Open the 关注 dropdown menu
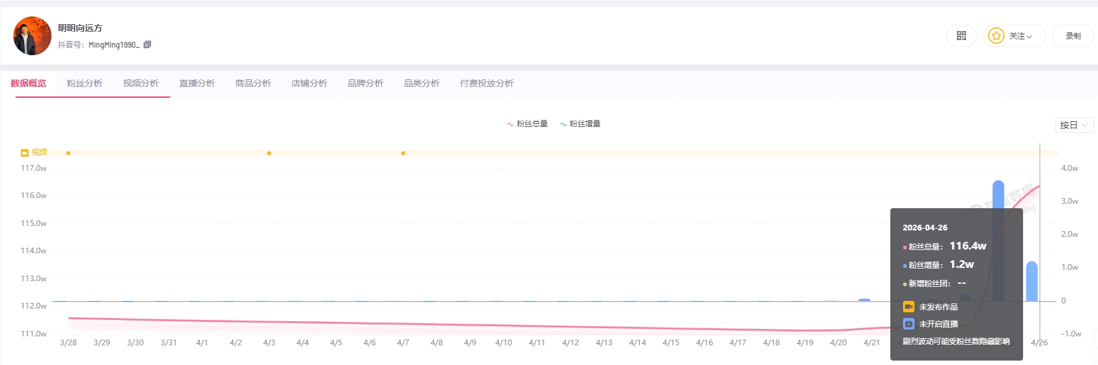1098x365 pixels. 1021,36
